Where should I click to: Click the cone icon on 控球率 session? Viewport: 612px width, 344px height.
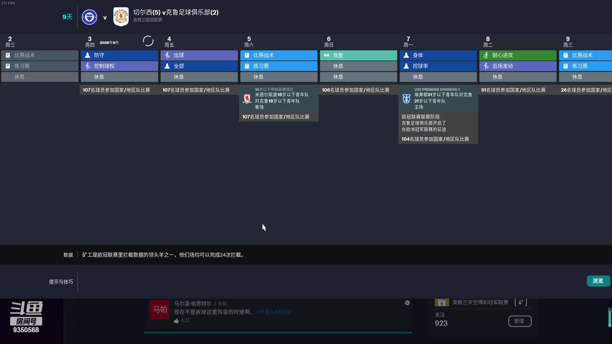[406, 66]
